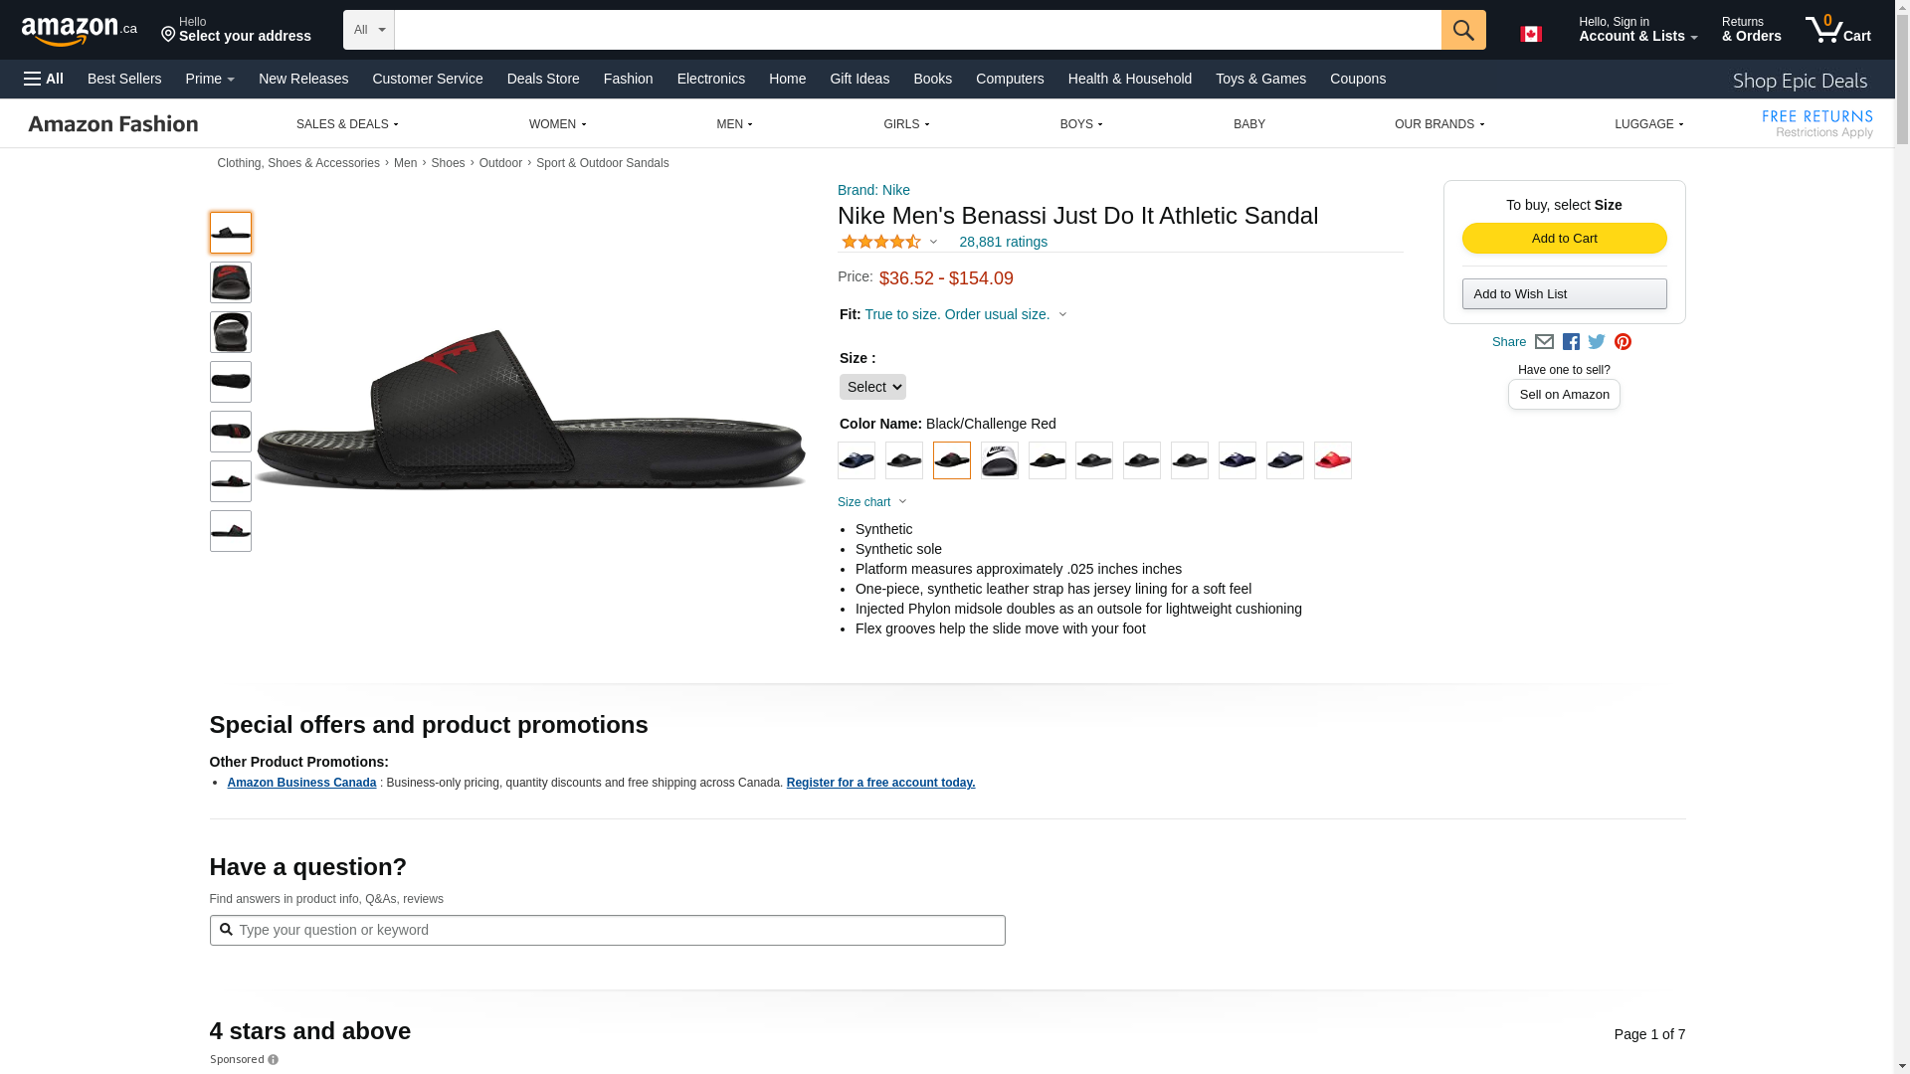Select the white Nike sandal swatch
Image resolution: width=1910 pixels, height=1074 pixels.
[1000, 460]
